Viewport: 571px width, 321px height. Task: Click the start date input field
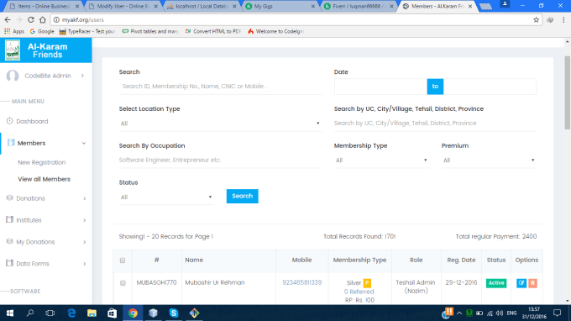(380, 87)
